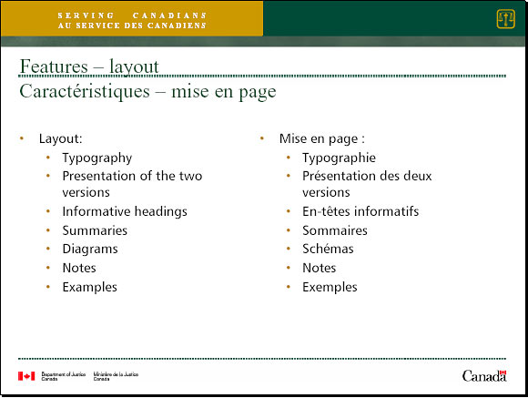Click 'Notes' in the English column
Viewport: 528px width, 398px height.
[x=79, y=268]
